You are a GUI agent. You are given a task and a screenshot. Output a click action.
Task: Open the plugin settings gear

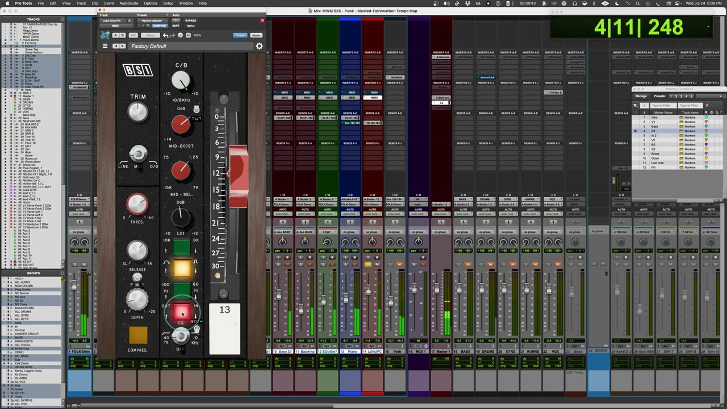pyautogui.click(x=259, y=46)
